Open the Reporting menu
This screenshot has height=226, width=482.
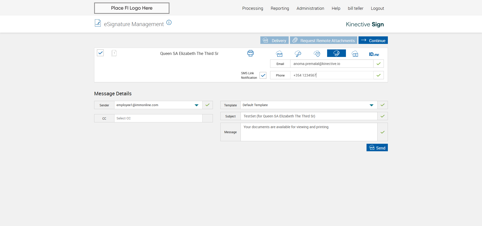click(x=280, y=8)
